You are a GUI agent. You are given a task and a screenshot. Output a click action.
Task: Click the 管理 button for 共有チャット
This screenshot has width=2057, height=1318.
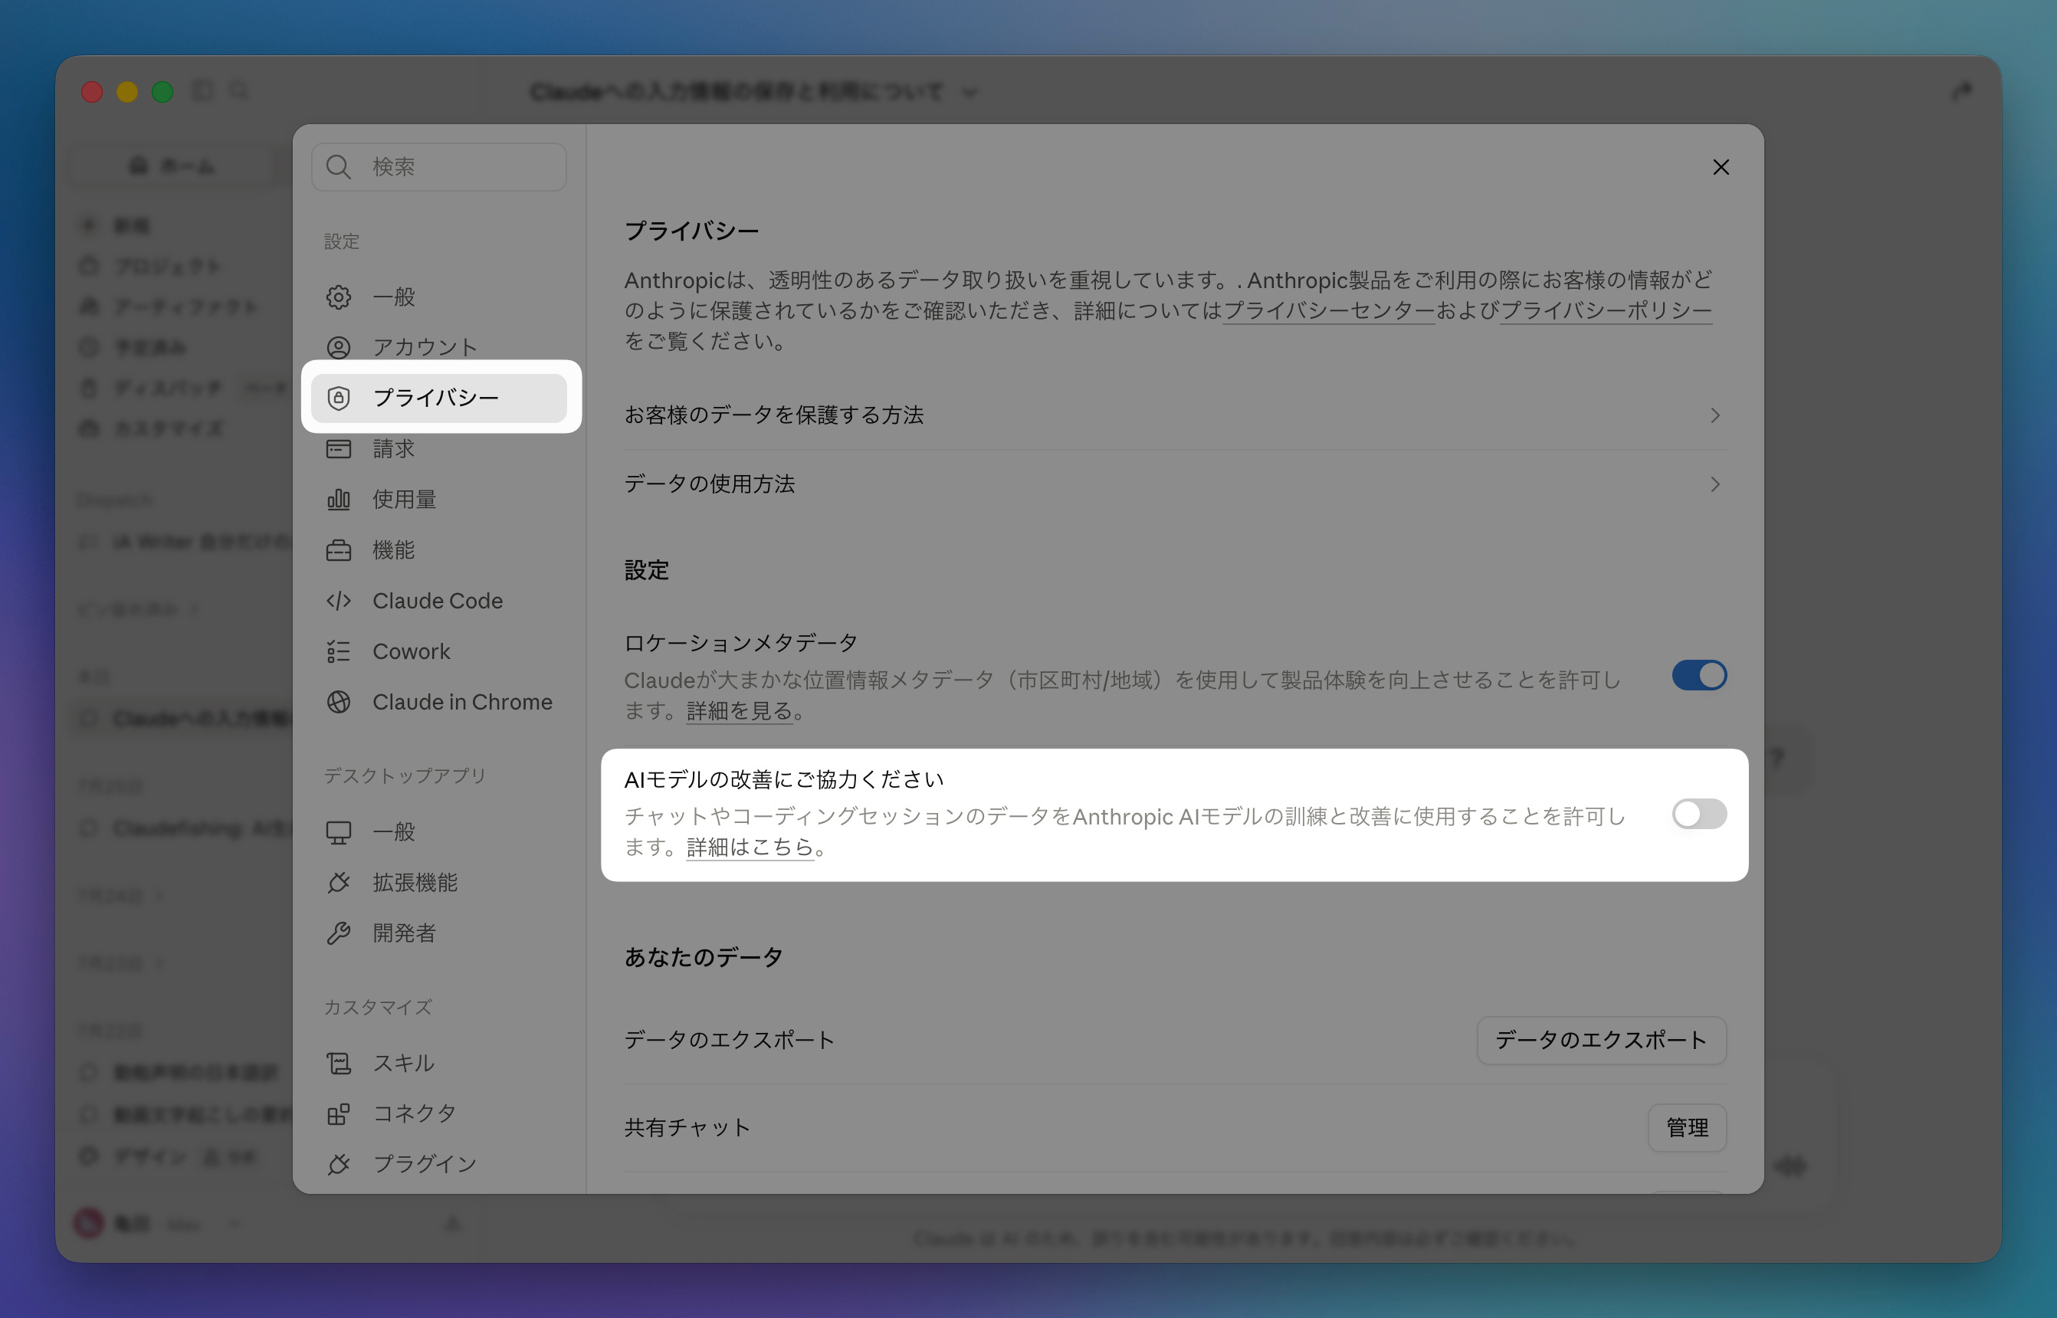pyautogui.click(x=1686, y=1127)
